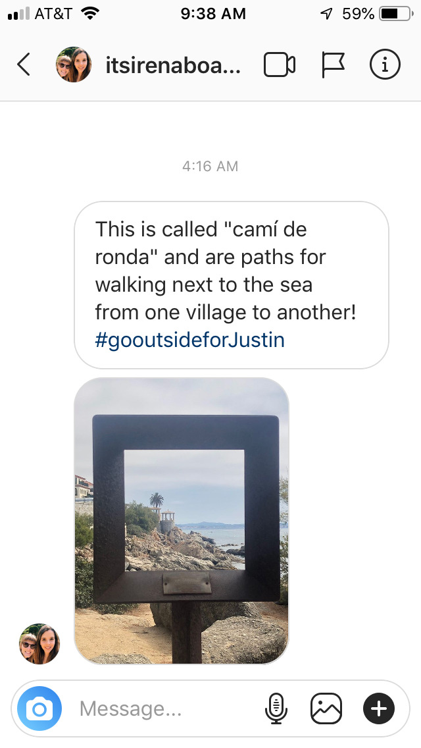Image resolution: width=421 pixels, height=748 pixels.
Task: Tap the battery indicator in status bar
Action: [x=396, y=14]
